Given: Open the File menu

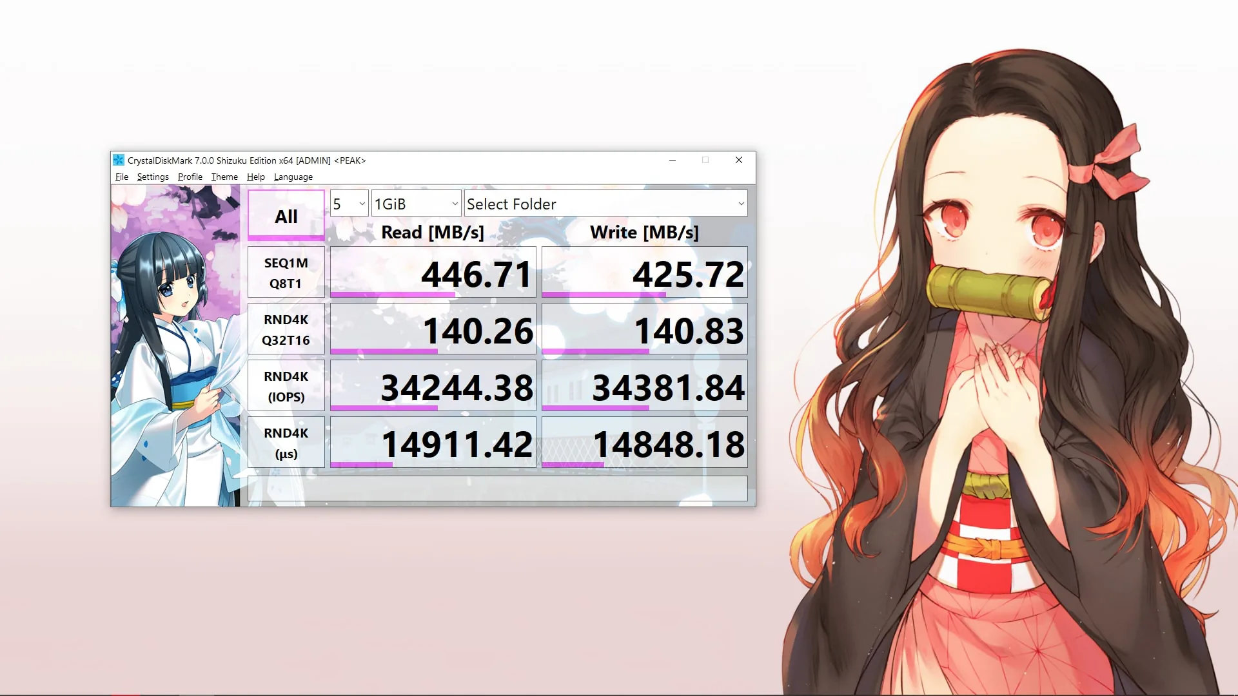Looking at the screenshot, I should [122, 177].
